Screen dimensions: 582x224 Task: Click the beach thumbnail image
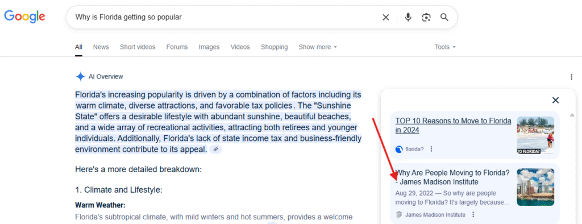535,135
